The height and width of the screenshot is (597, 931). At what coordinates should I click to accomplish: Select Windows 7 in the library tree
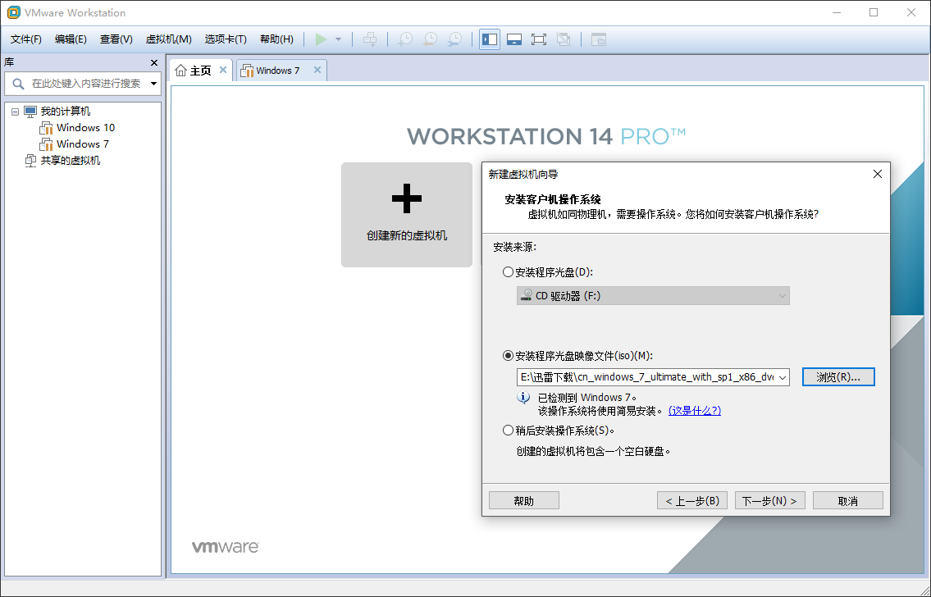tap(83, 144)
